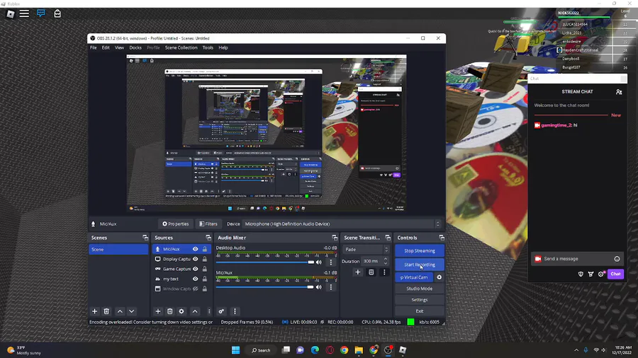Open OBS Settings from Controls
The image size is (638, 358).
(420, 300)
